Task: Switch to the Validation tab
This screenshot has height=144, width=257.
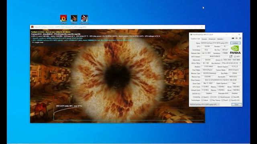Action: pyautogui.click(x=220, y=39)
